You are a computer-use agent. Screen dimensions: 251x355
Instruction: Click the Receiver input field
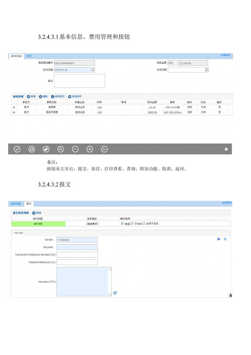coord(77,247)
